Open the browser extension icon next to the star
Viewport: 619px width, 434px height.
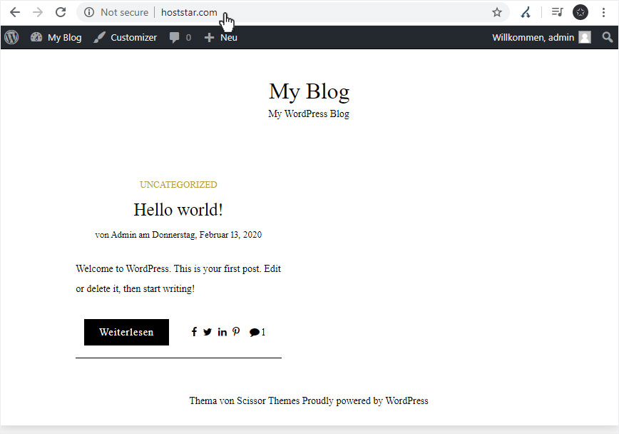(526, 12)
